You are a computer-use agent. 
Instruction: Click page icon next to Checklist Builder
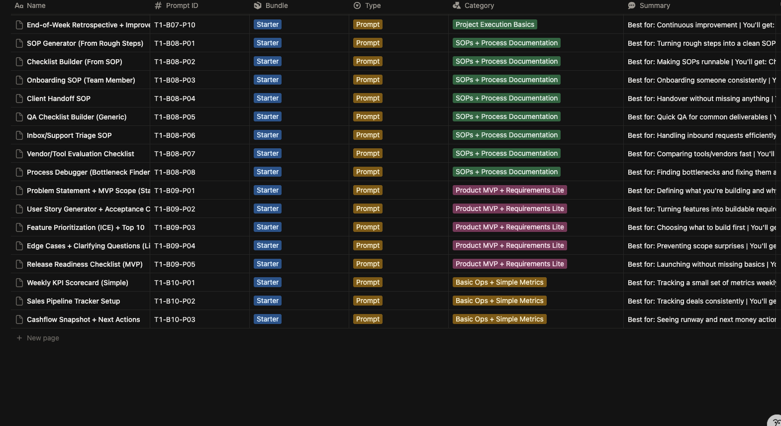tap(19, 62)
